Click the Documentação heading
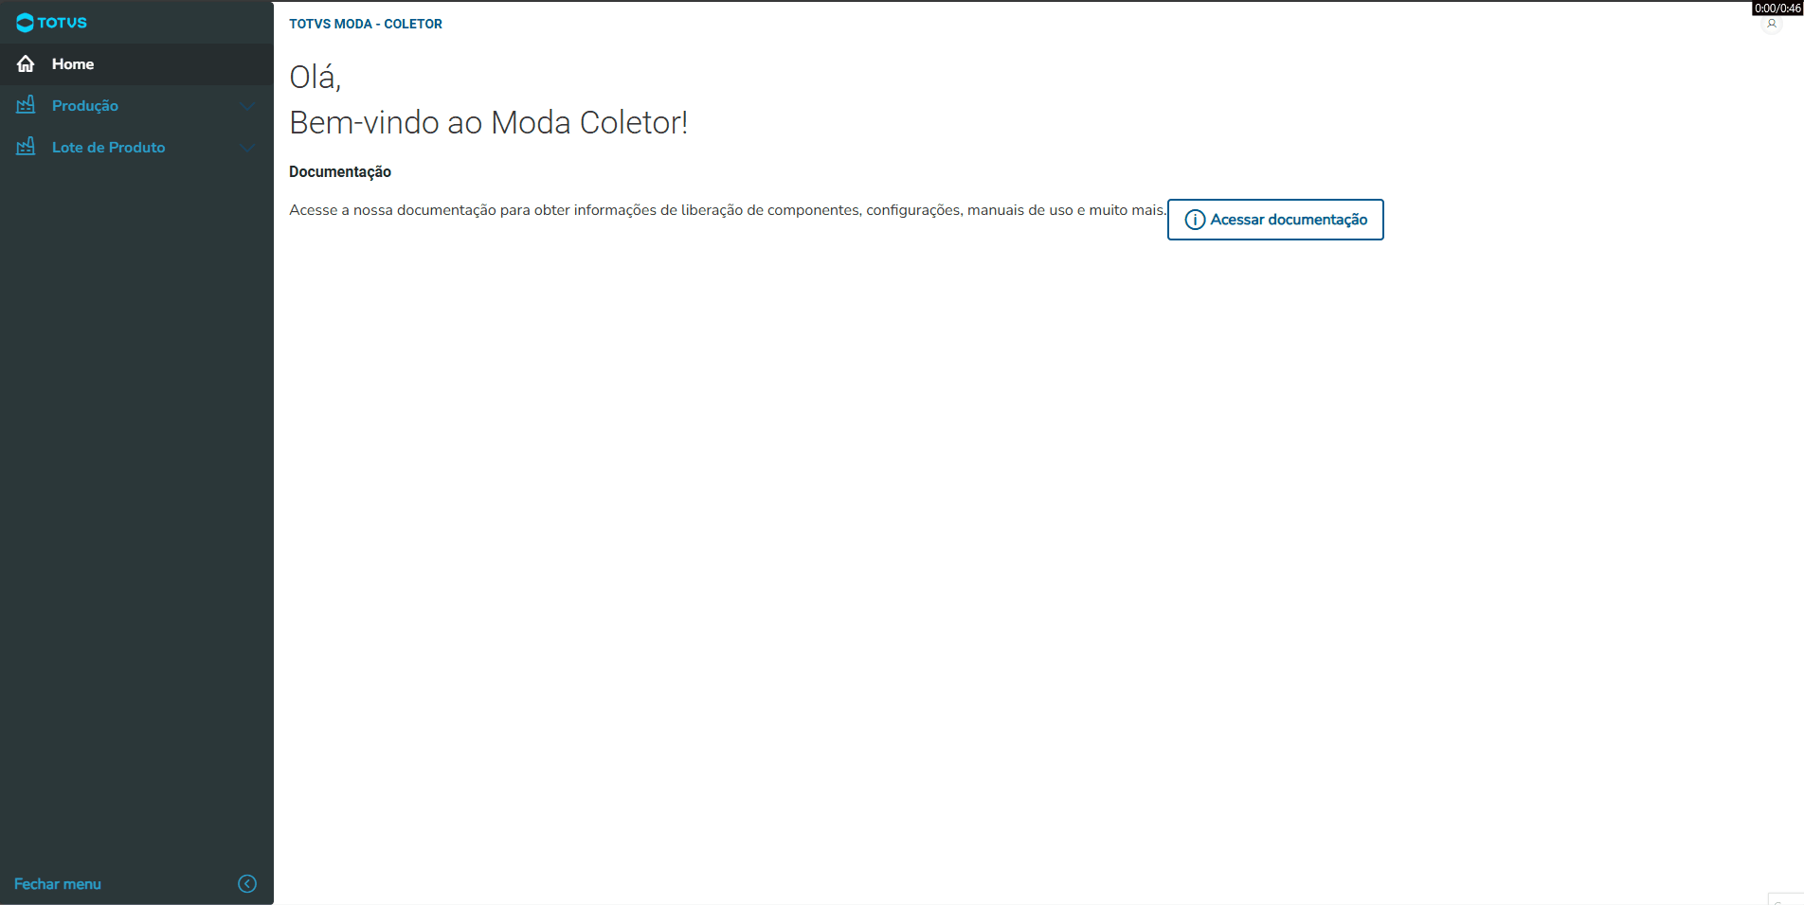Image resolution: width=1804 pixels, height=905 pixels. pyautogui.click(x=340, y=171)
